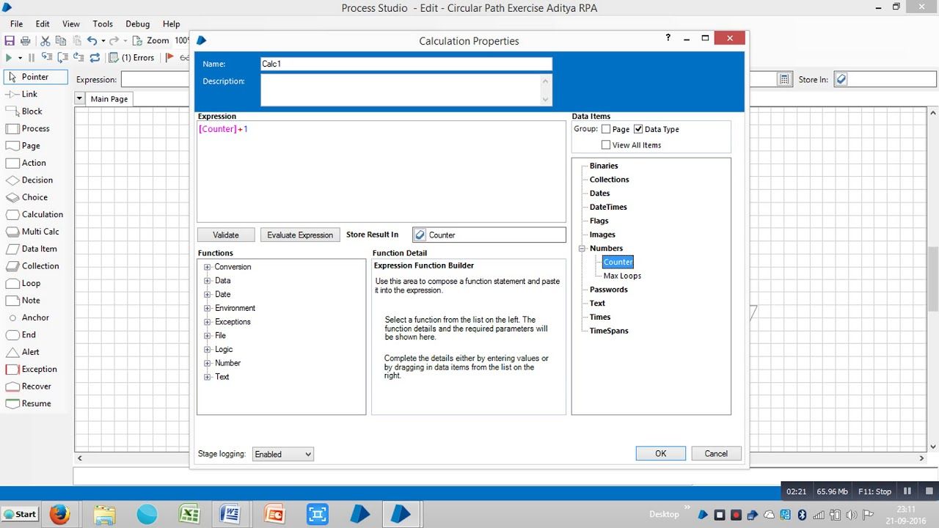Select the Exception stage tool

(31, 369)
